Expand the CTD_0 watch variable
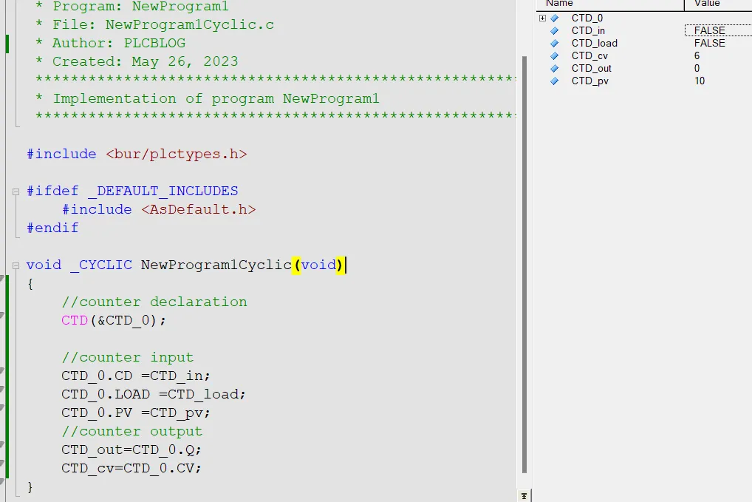 (543, 17)
